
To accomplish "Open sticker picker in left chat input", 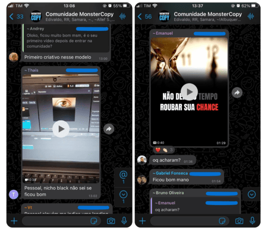I will point(94,221).
